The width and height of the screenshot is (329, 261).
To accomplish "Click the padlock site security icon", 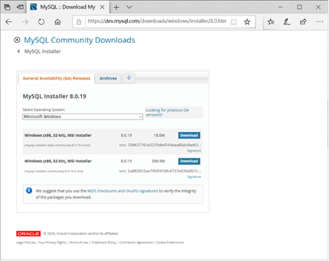I will coord(79,22).
